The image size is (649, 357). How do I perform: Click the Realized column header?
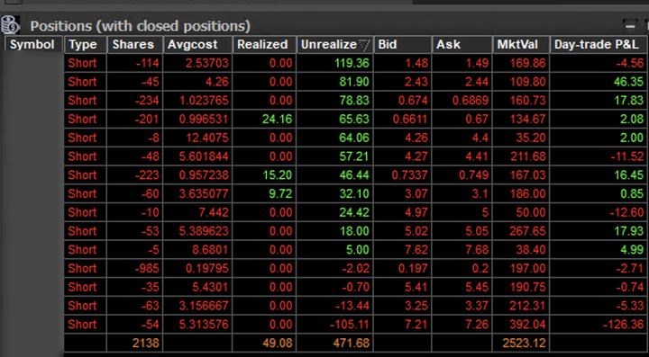tap(264, 45)
